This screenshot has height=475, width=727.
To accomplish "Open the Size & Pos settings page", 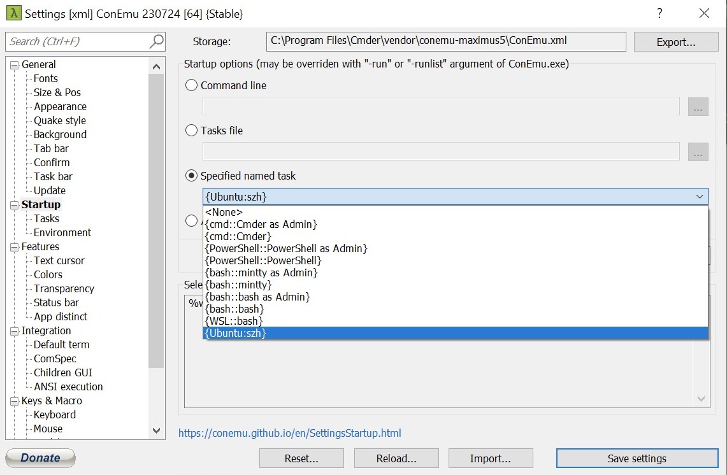I will point(57,93).
